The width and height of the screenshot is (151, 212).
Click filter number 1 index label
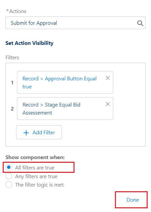pos(12,82)
